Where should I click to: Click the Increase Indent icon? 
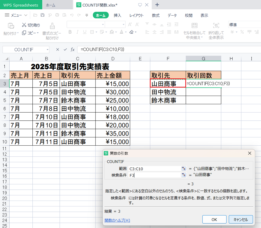click(x=176, y=24)
